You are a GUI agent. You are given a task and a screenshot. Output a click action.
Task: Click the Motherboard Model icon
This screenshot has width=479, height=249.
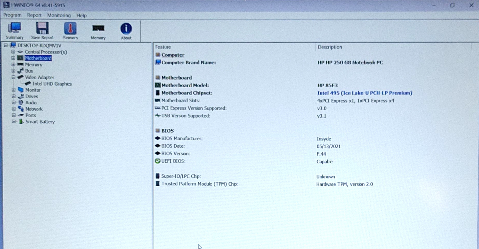tap(158, 85)
